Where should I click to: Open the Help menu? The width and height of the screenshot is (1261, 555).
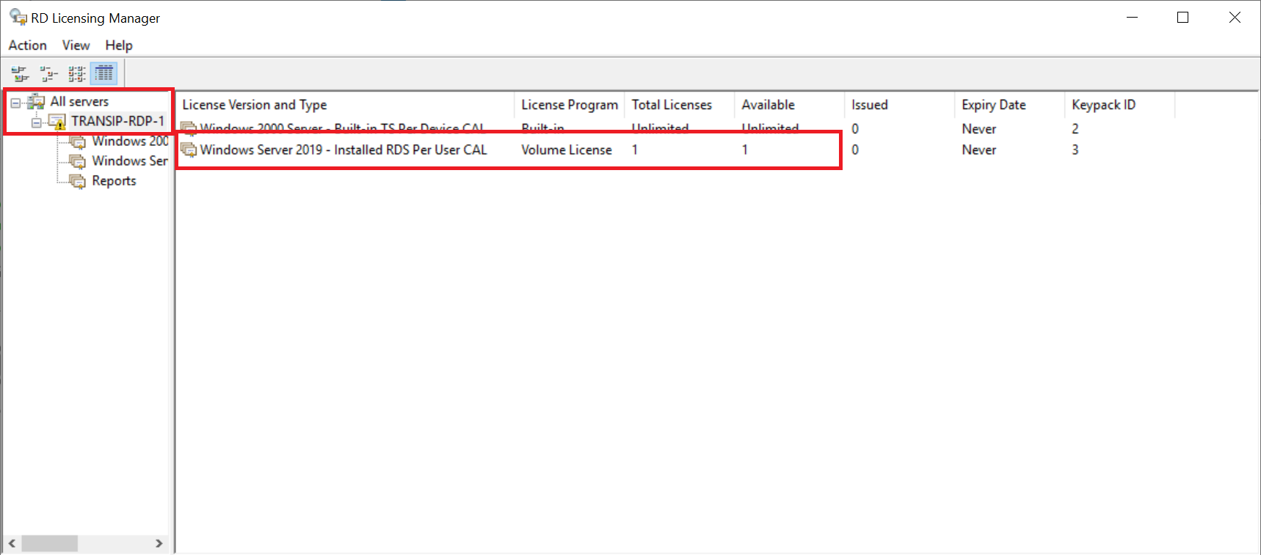119,45
